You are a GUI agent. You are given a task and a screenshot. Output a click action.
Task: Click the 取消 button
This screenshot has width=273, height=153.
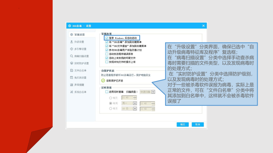198,124
